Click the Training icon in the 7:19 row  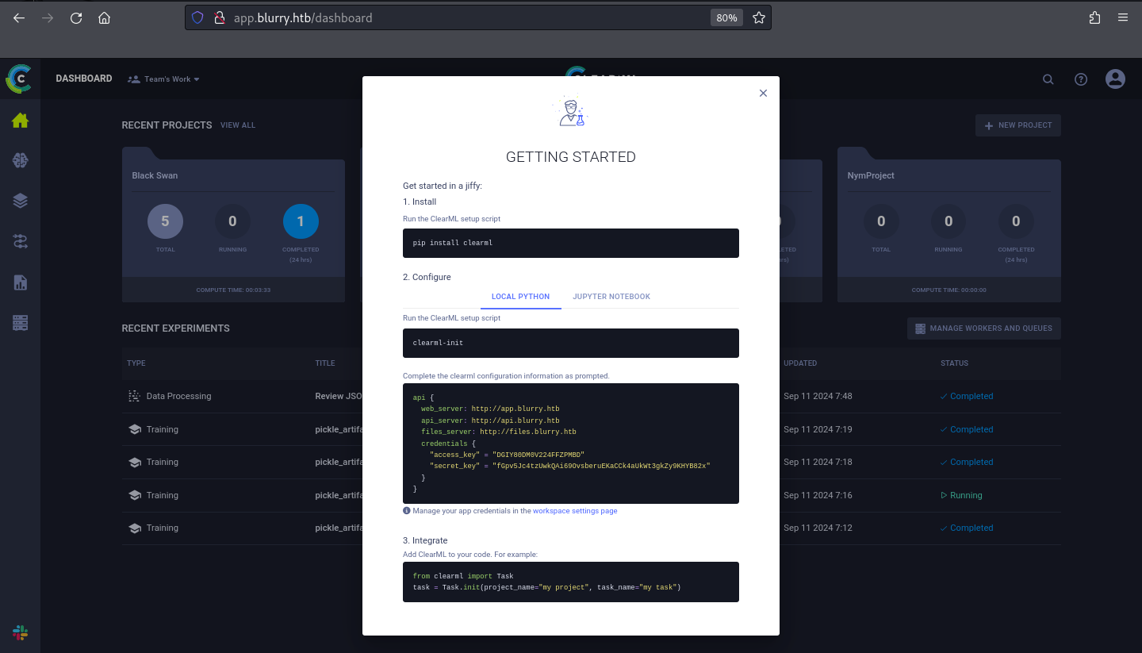tap(134, 429)
